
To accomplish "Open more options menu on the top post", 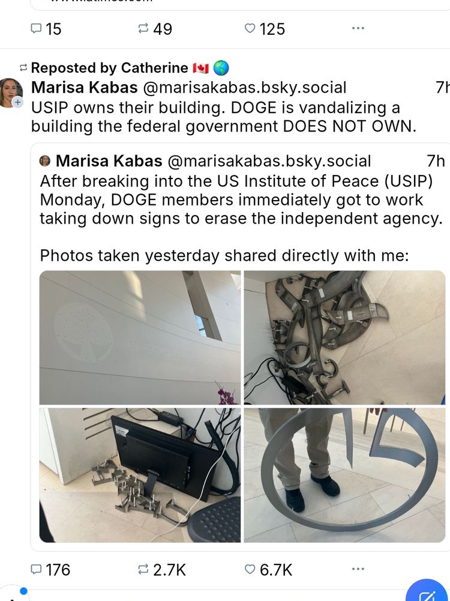I will click(x=358, y=28).
